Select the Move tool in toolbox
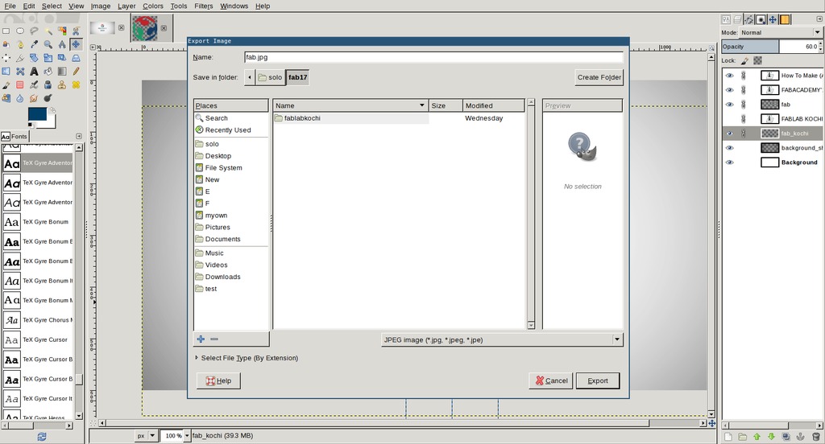825x444 pixels. click(76, 44)
